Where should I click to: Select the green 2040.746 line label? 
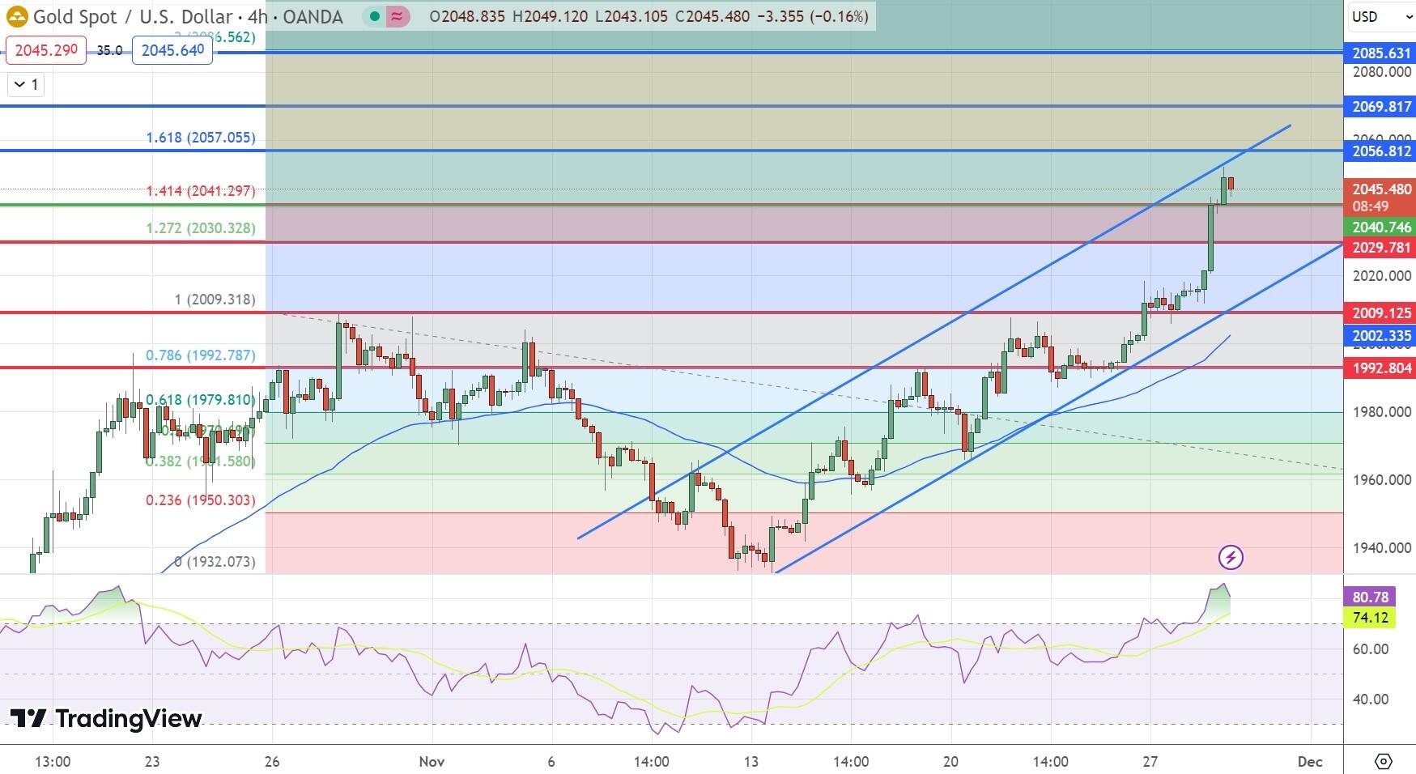tap(1380, 228)
